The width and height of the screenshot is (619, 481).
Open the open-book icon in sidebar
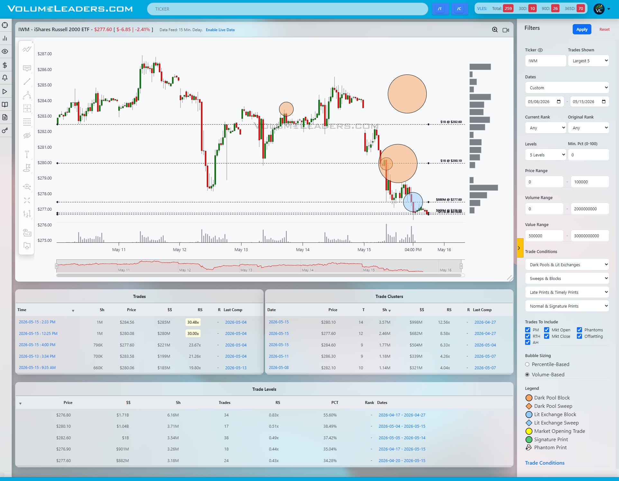pyautogui.click(x=5, y=105)
